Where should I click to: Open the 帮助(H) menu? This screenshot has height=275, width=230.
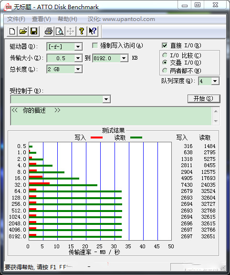[67, 19]
